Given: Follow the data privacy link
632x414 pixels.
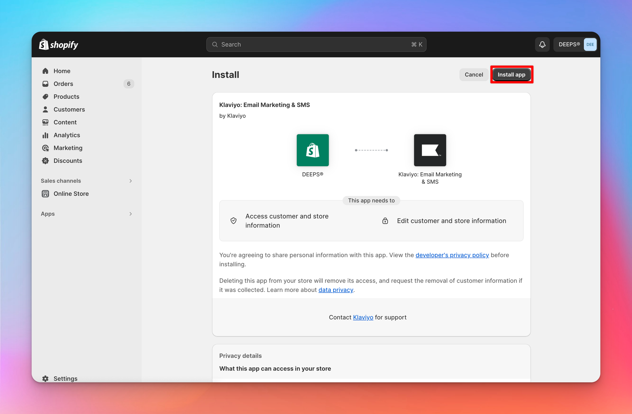Looking at the screenshot, I should click(336, 290).
